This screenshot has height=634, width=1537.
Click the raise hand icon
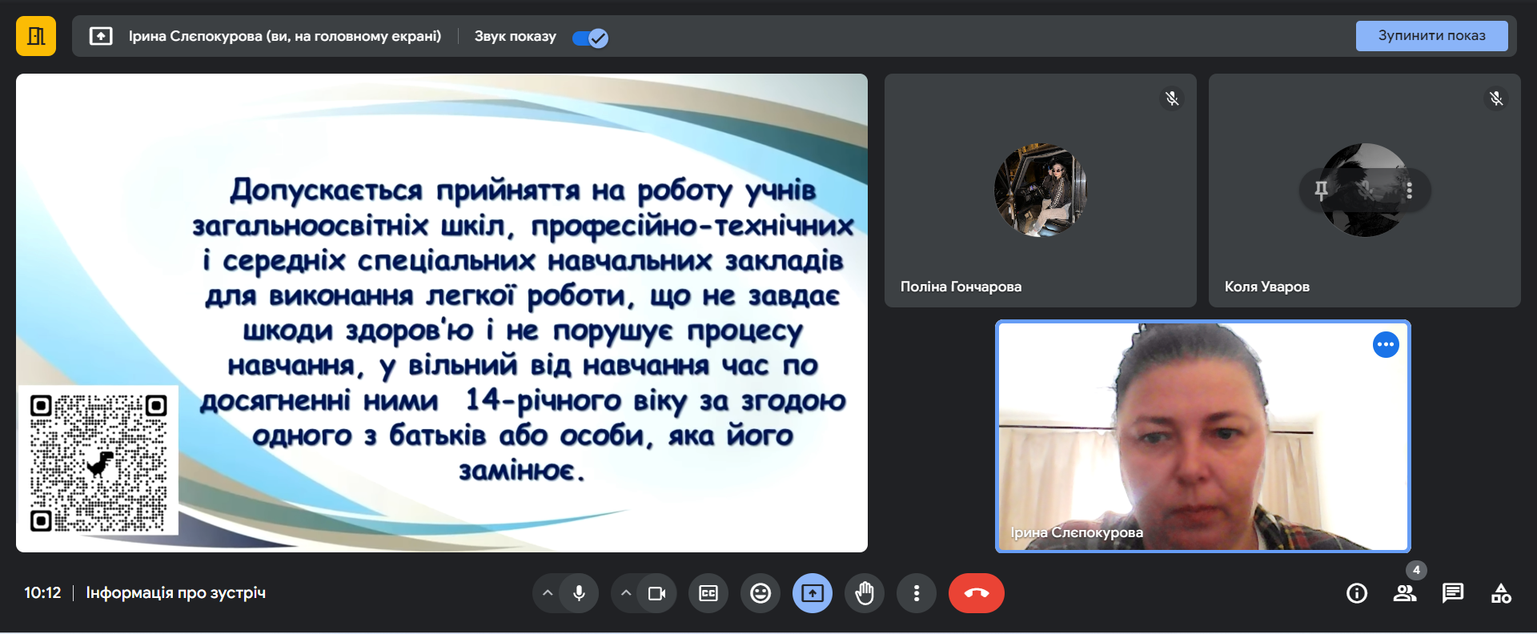pyautogui.click(x=865, y=593)
